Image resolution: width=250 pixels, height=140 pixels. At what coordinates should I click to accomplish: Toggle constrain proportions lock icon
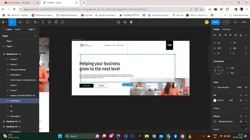click(x=246, y=48)
